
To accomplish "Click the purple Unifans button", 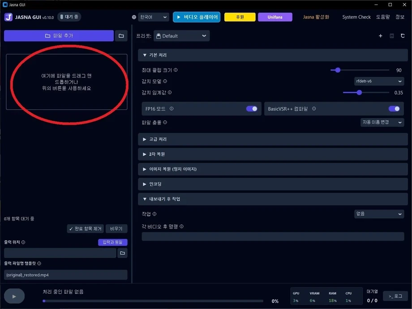I will point(275,17).
